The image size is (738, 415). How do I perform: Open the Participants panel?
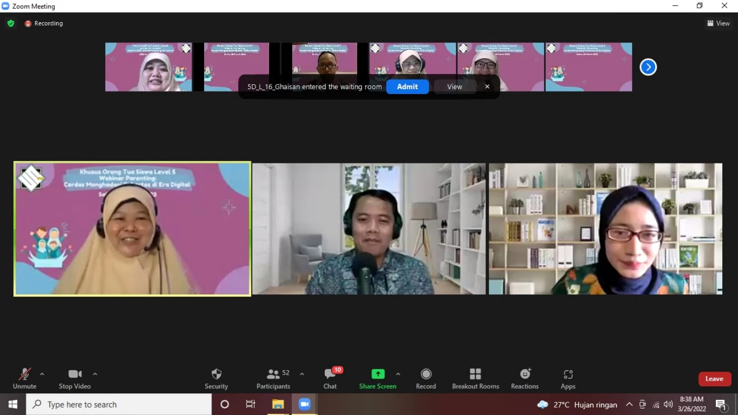pos(274,379)
